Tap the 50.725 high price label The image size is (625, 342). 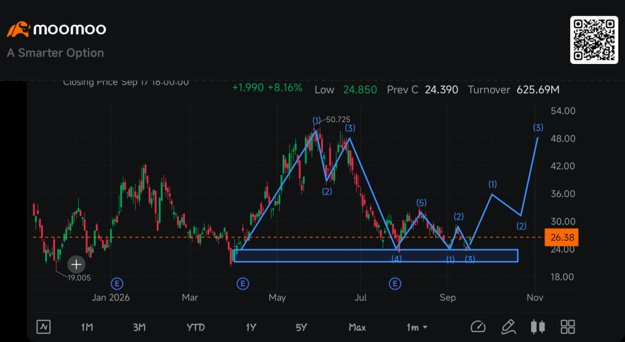338,119
